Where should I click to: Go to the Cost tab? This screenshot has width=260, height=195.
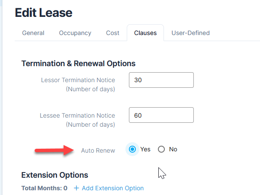[x=112, y=33]
